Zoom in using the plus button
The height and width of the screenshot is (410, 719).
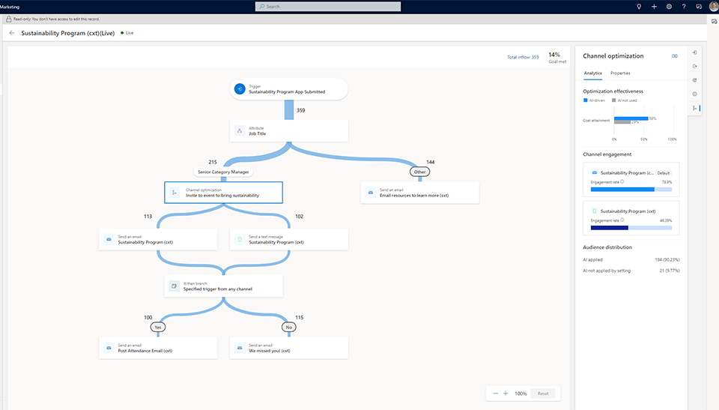(506, 394)
